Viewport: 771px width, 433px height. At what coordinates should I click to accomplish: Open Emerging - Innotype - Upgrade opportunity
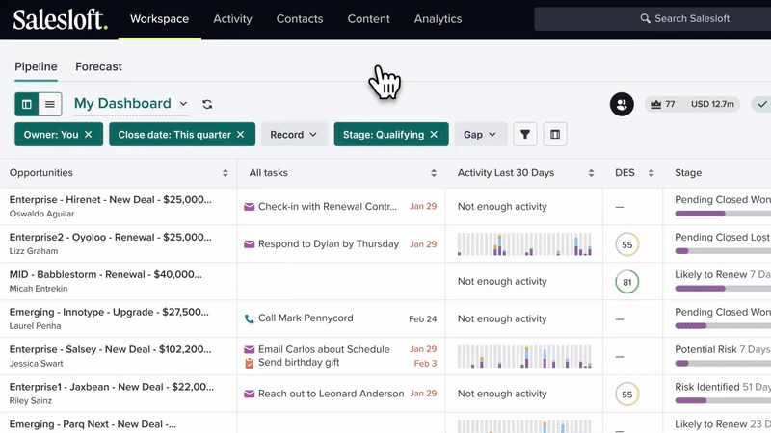click(109, 312)
